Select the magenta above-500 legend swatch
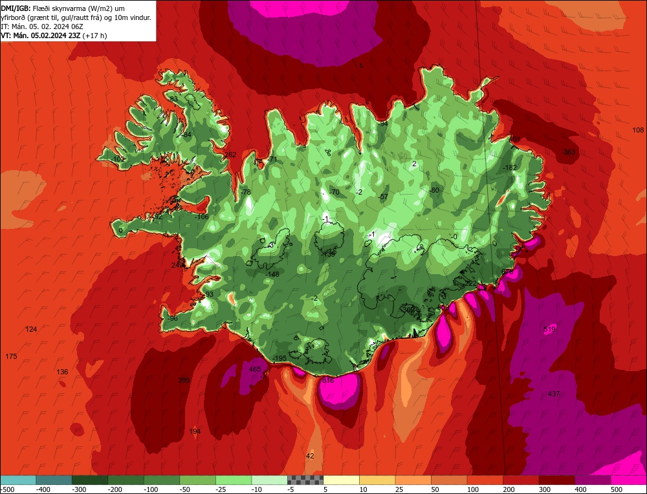This screenshot has height=494, width=647. pyautogui.click(x=628, y=480)
